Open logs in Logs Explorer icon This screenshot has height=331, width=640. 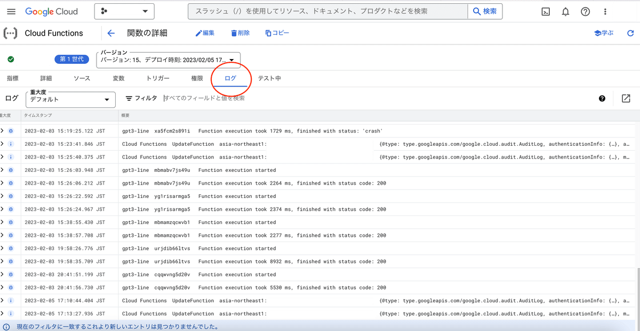pyautogui.click(x=626, y=98)
